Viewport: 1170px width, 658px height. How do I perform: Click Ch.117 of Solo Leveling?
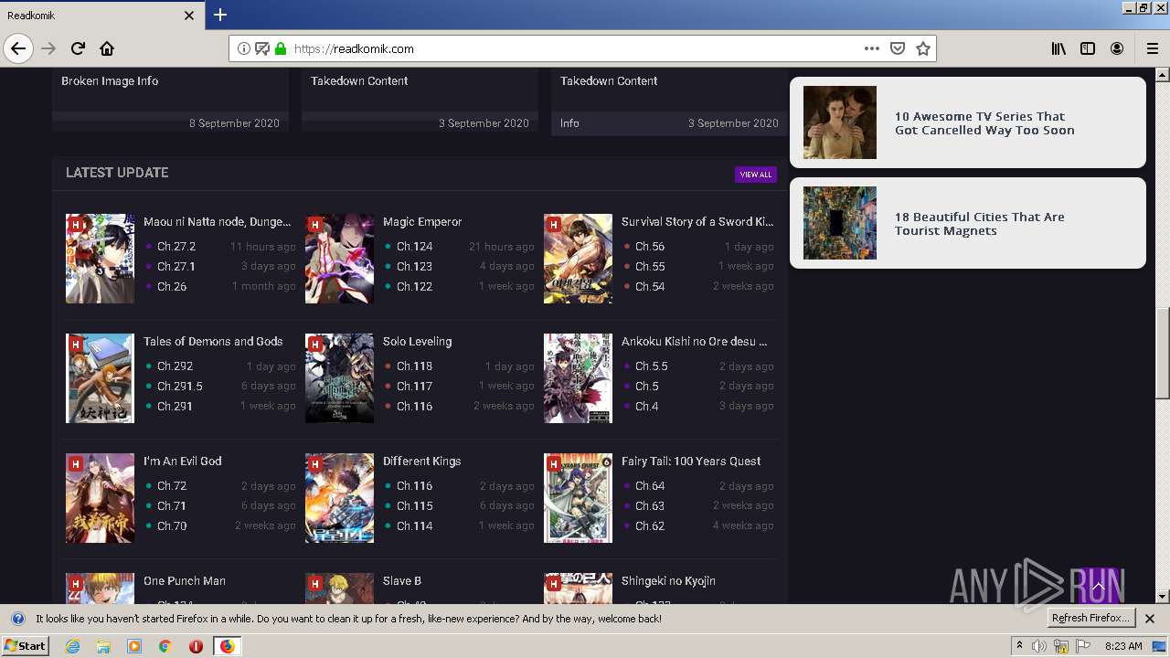pyautogui.click(x=414, y=387)
